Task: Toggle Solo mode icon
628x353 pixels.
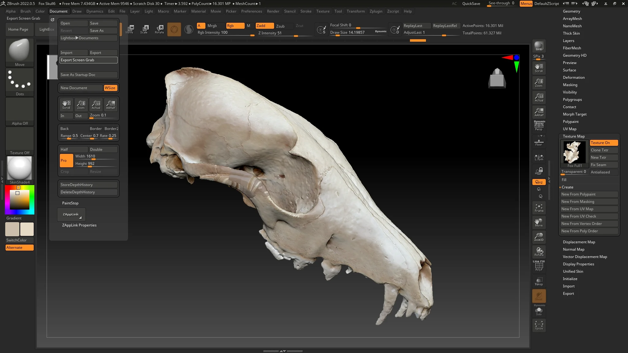Action: pos(539,310)
